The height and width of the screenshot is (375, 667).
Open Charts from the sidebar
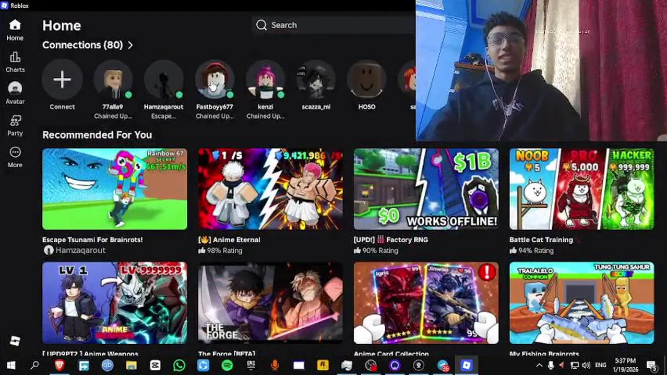point(15,62)
